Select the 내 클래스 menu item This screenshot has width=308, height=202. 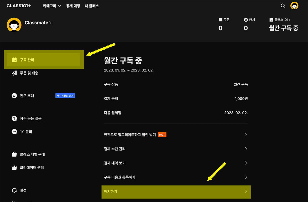92,6
